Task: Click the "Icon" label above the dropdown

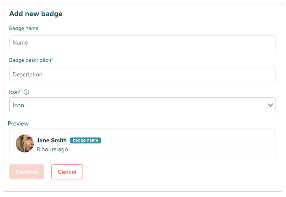Action: click(x=14, y=92)
